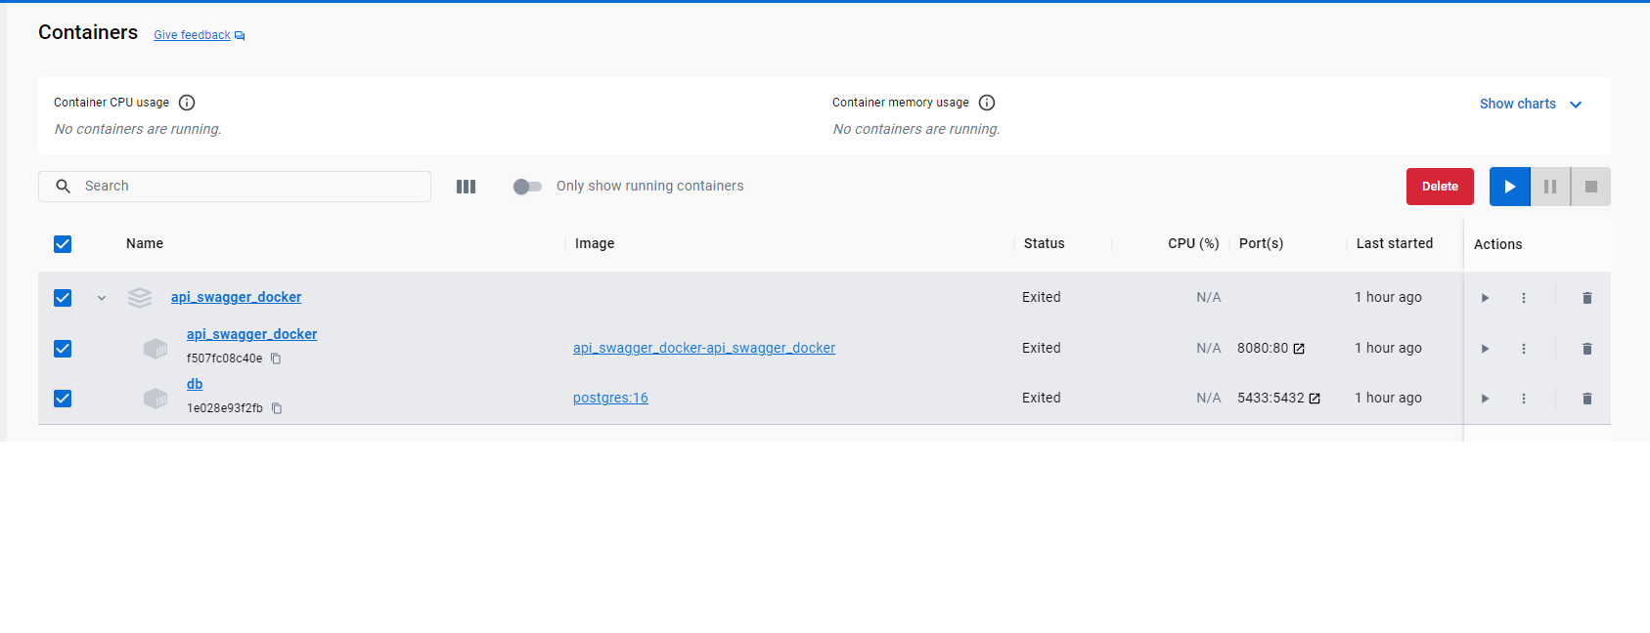
Task: Collapse the api_swagger_docker stack group
Action: pyautogui.click(x=102, y=298)
